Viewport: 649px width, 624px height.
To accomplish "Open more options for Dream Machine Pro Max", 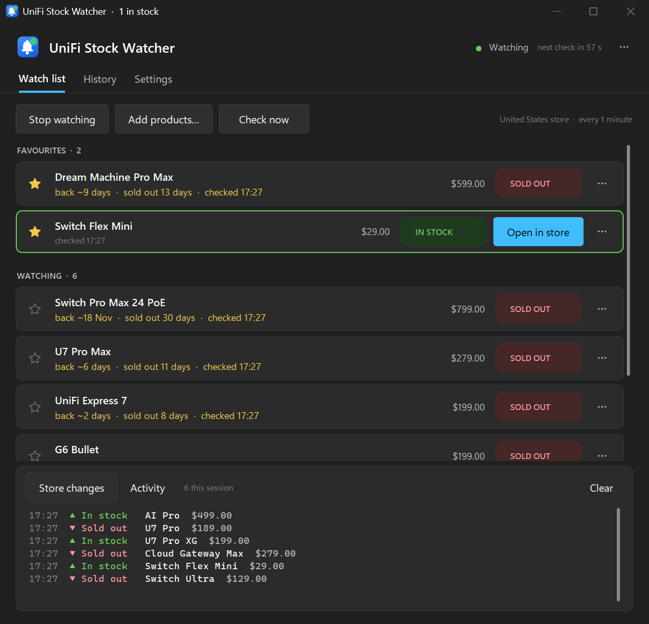I will 602,183.
